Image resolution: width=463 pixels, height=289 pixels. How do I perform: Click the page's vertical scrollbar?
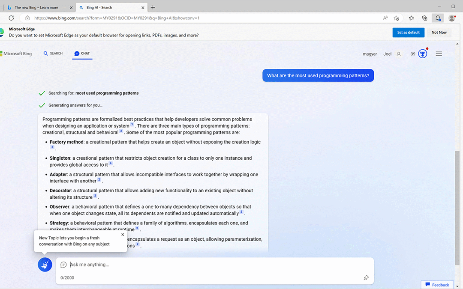tap(458, 206)
